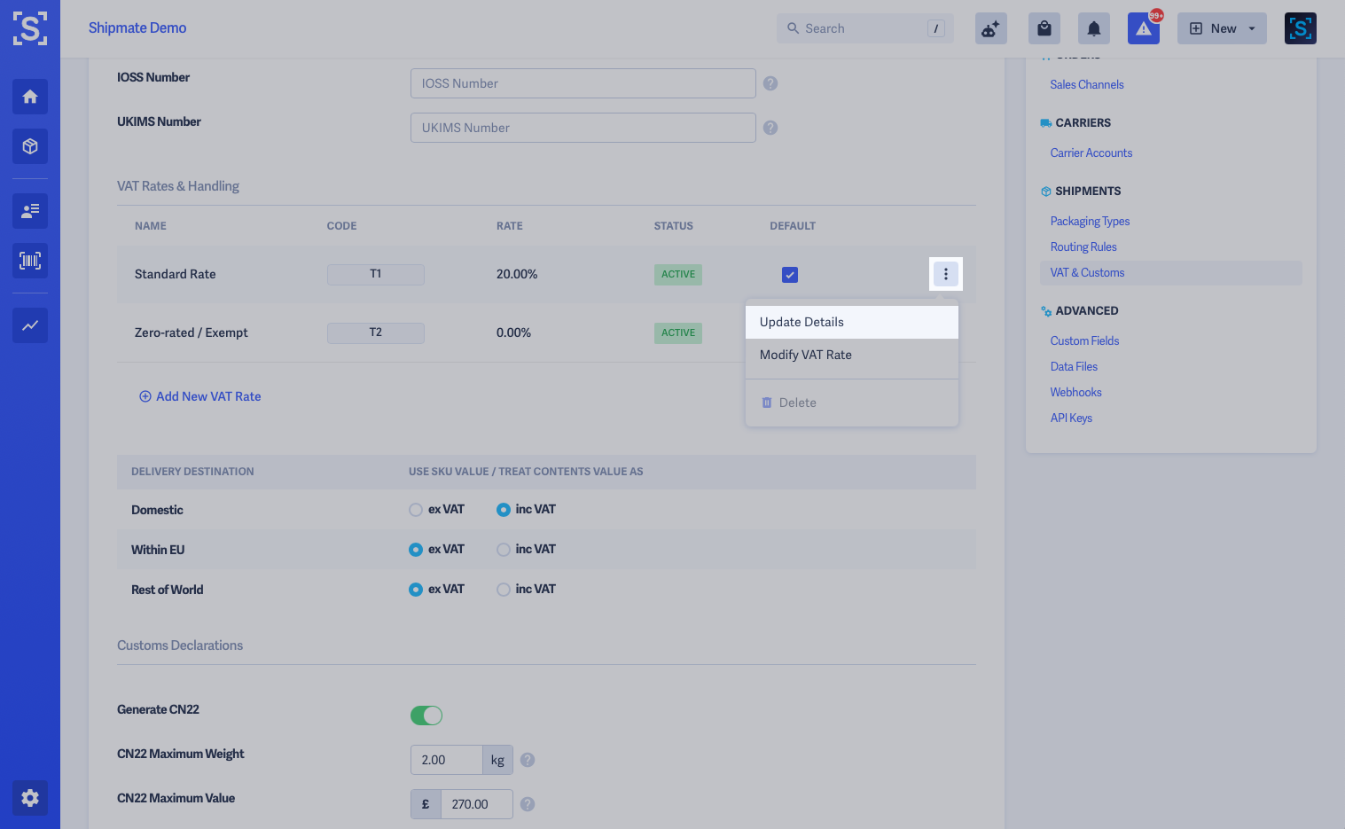Choose Modify VAT Rate from the menu

(852, 355)
